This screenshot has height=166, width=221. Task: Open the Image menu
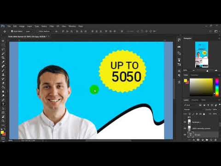point(22,26)
